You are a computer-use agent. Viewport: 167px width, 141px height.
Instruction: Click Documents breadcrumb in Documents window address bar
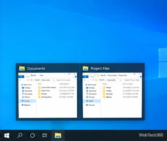(x=46, y=80)
